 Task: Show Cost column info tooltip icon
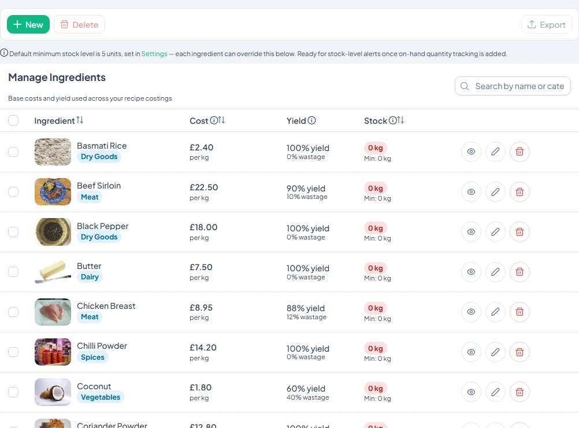pos(214,120)
